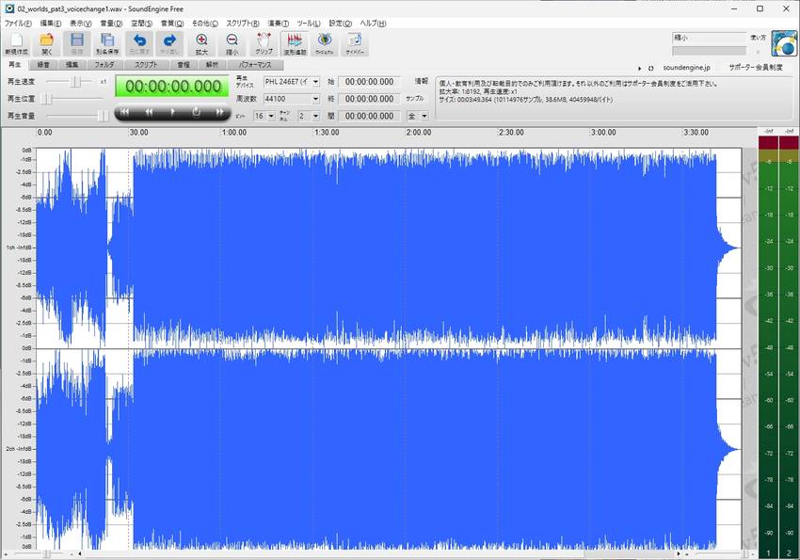Undo the last edit with the left arrow
The image size is (800, 560).
[139, 44]
